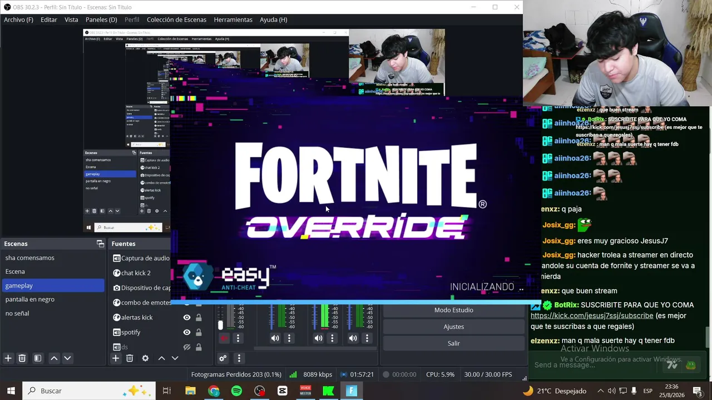Add a new source in Fuentes panel
The image size is (712, 400).
pyautogui.click(x=116, y=358)
